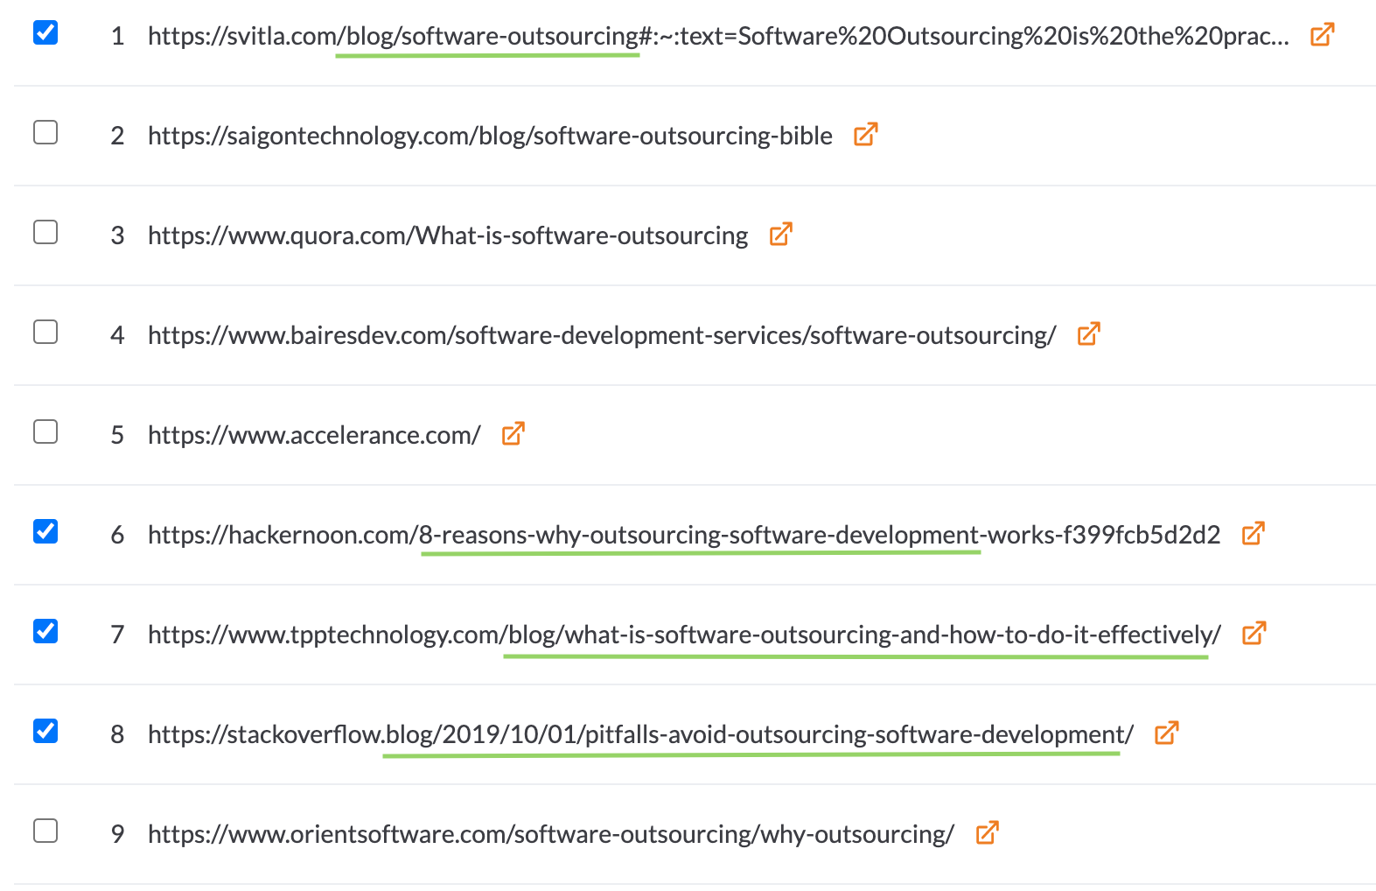
Task: Check the box for orientsoftware.com result
Action: (x=45, y=831)
